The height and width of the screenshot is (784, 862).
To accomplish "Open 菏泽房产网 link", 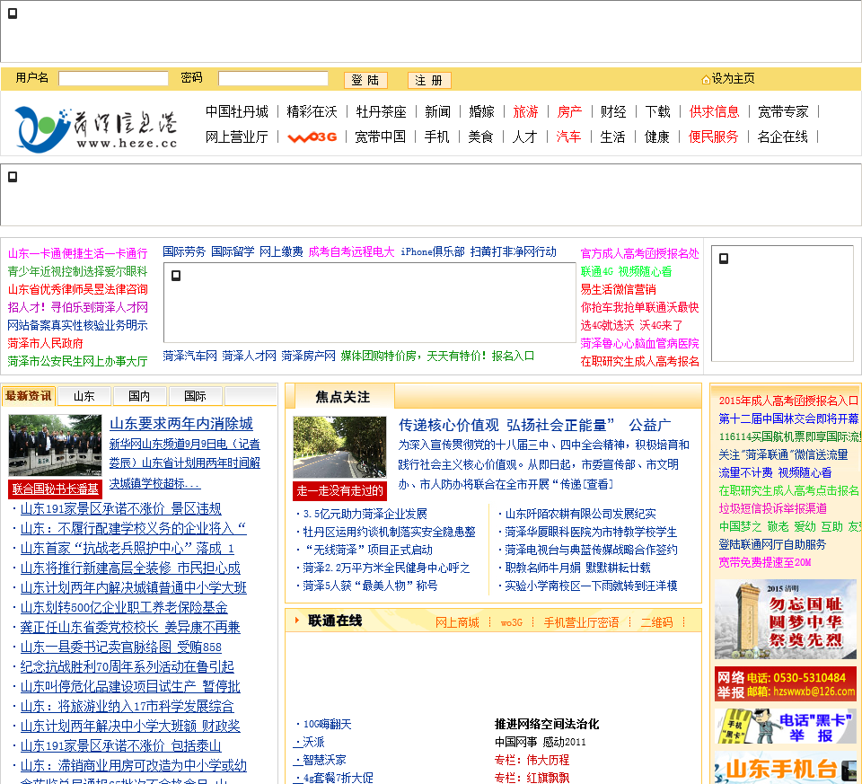I will 308,357.
